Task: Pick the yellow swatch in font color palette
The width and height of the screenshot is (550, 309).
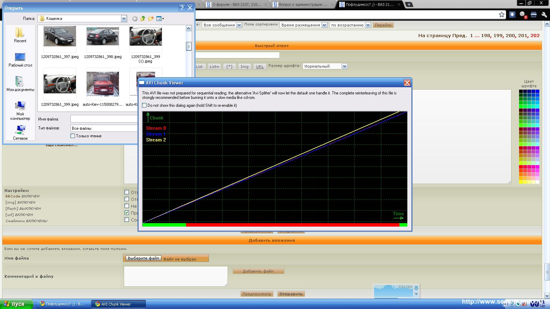Action: (521, 182)
